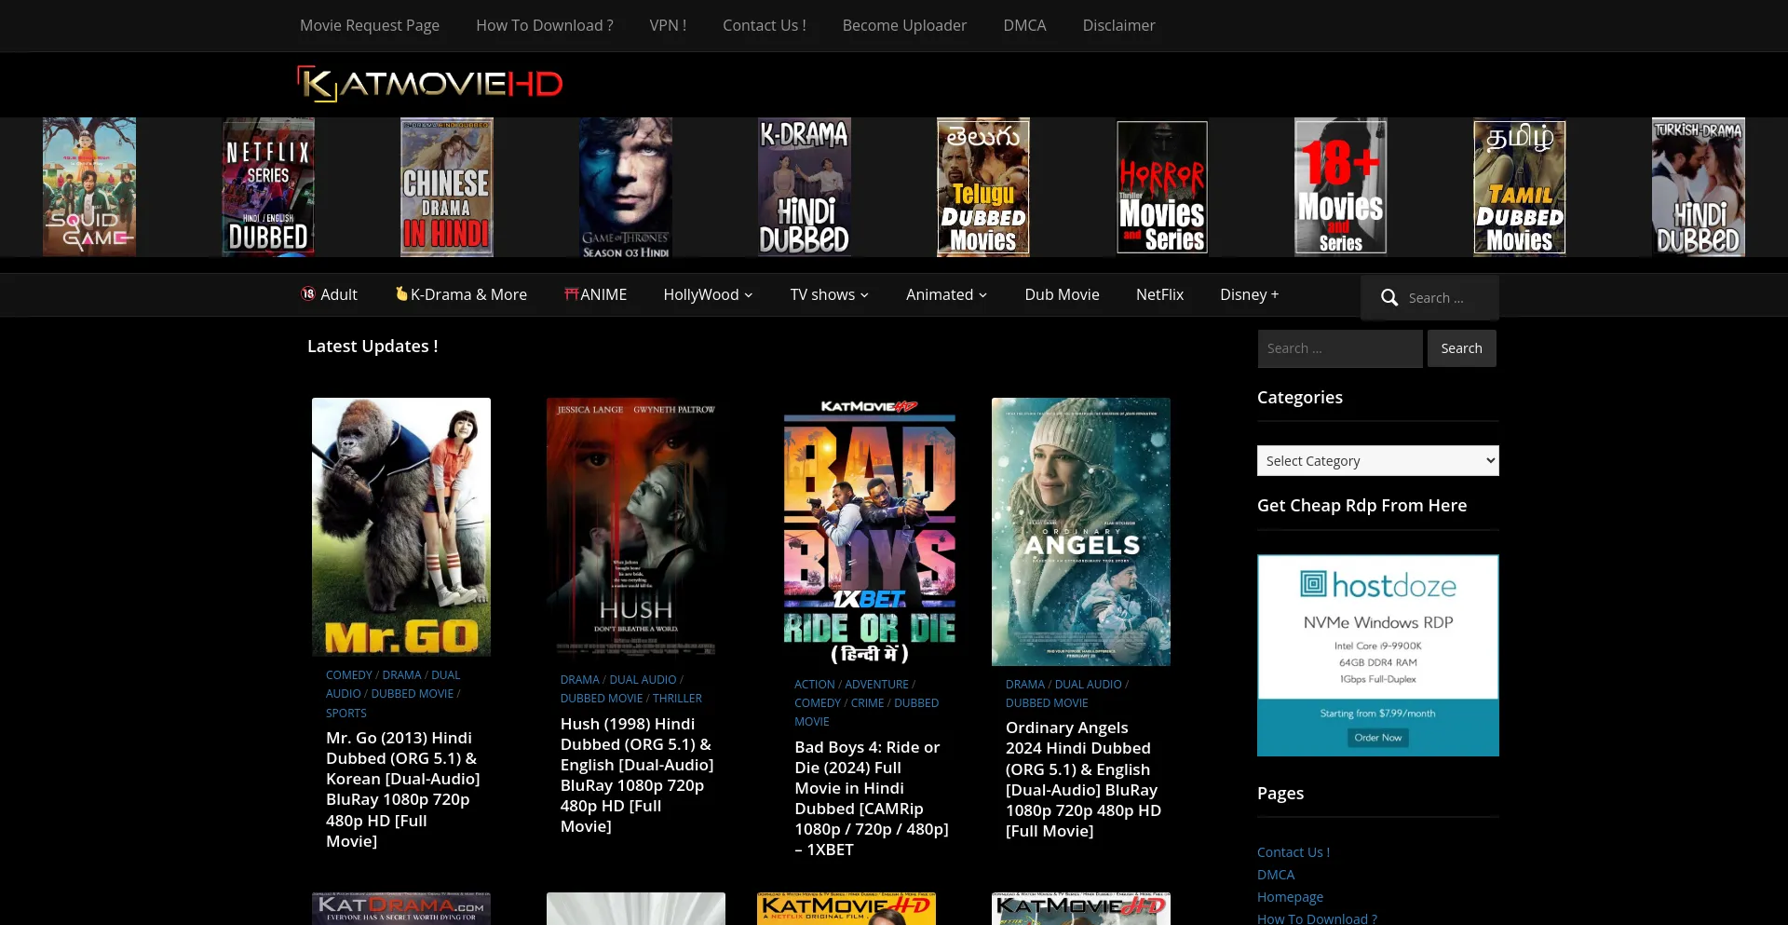Click SPORTS category tag under Mr. Go
This screenshot has height=925, width=1788.
tap(346, 714)
